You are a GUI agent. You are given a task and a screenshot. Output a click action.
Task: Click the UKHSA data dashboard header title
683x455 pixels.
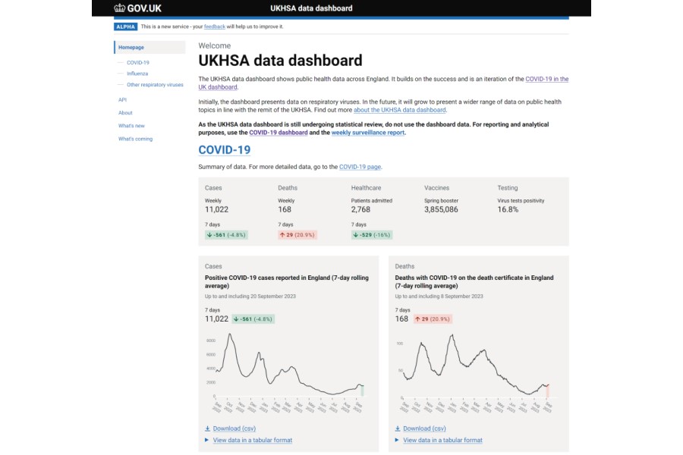point(311,8)
